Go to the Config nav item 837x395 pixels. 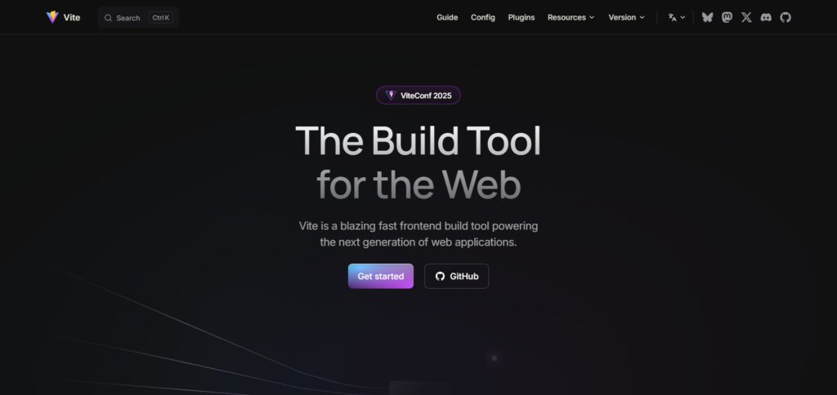[x=482, y=18]
